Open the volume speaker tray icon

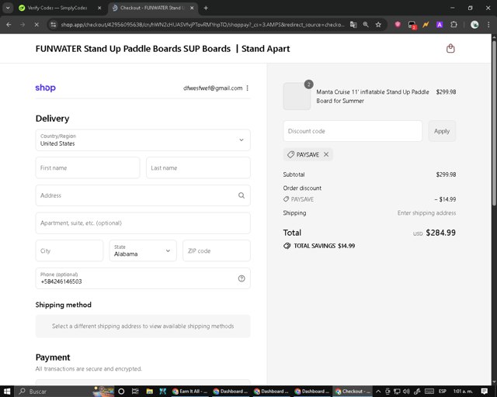(x=406, y=392)
